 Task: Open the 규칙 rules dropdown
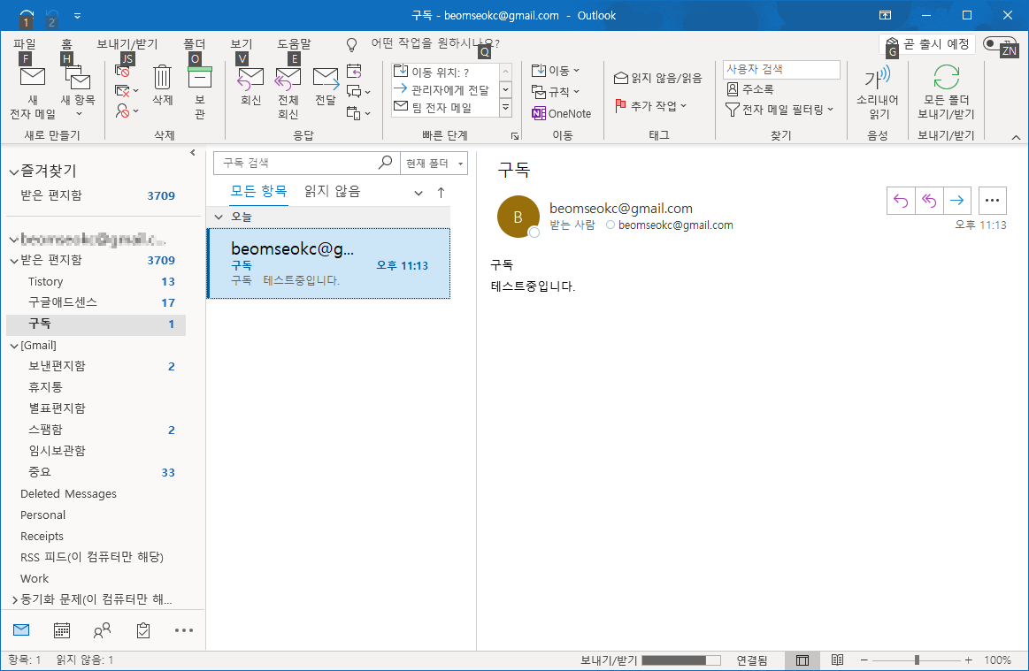click(x=556, y=91)
